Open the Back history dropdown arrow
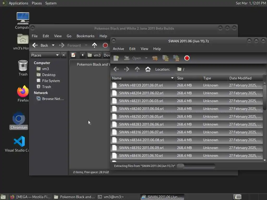267x200 pixels. click(53, 45)
